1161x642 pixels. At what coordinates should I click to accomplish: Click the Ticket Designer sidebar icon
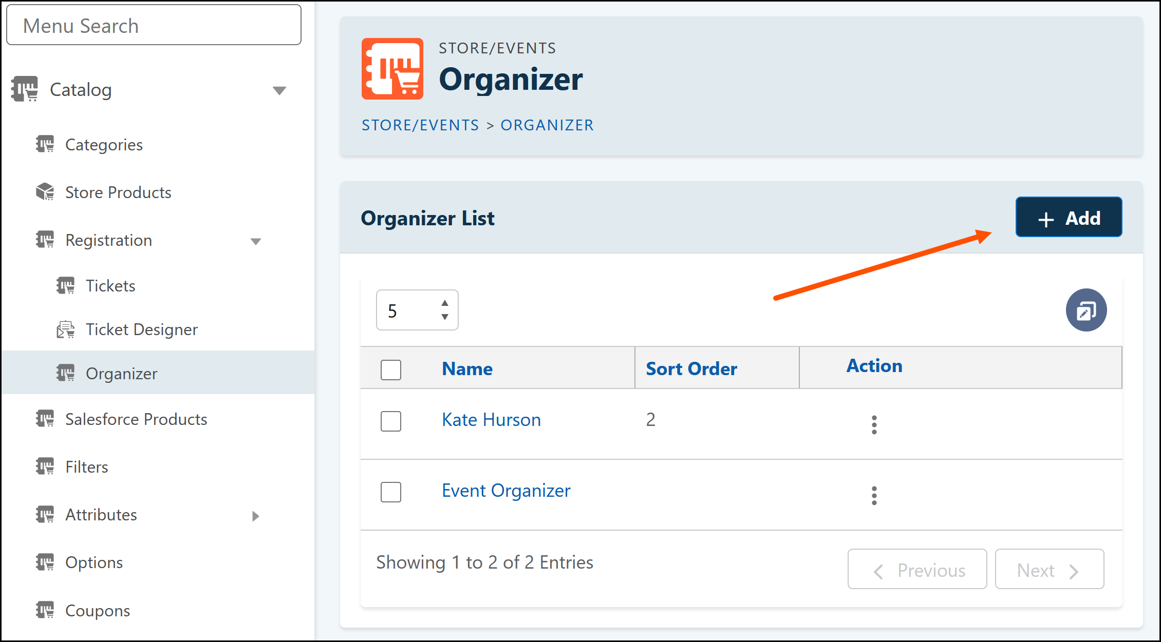[x=65, y=329]
